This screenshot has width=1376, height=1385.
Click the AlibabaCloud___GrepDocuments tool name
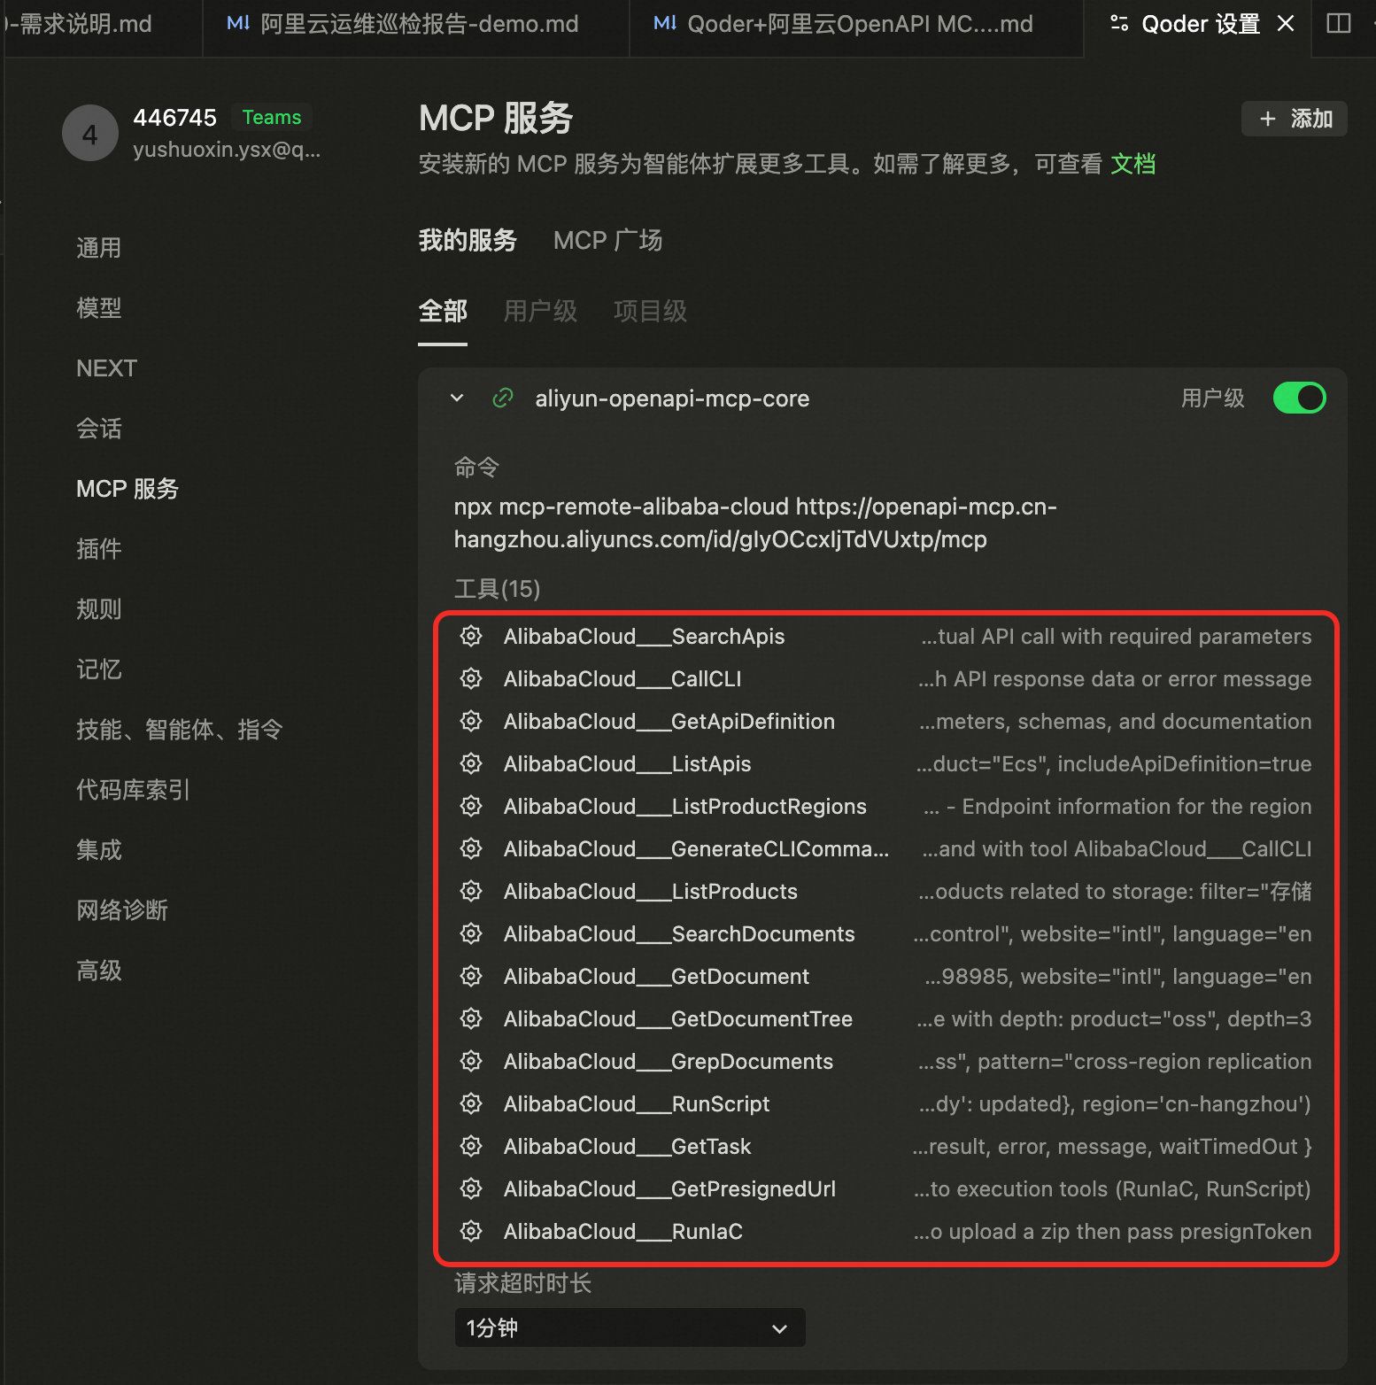tap(669, 1062)
